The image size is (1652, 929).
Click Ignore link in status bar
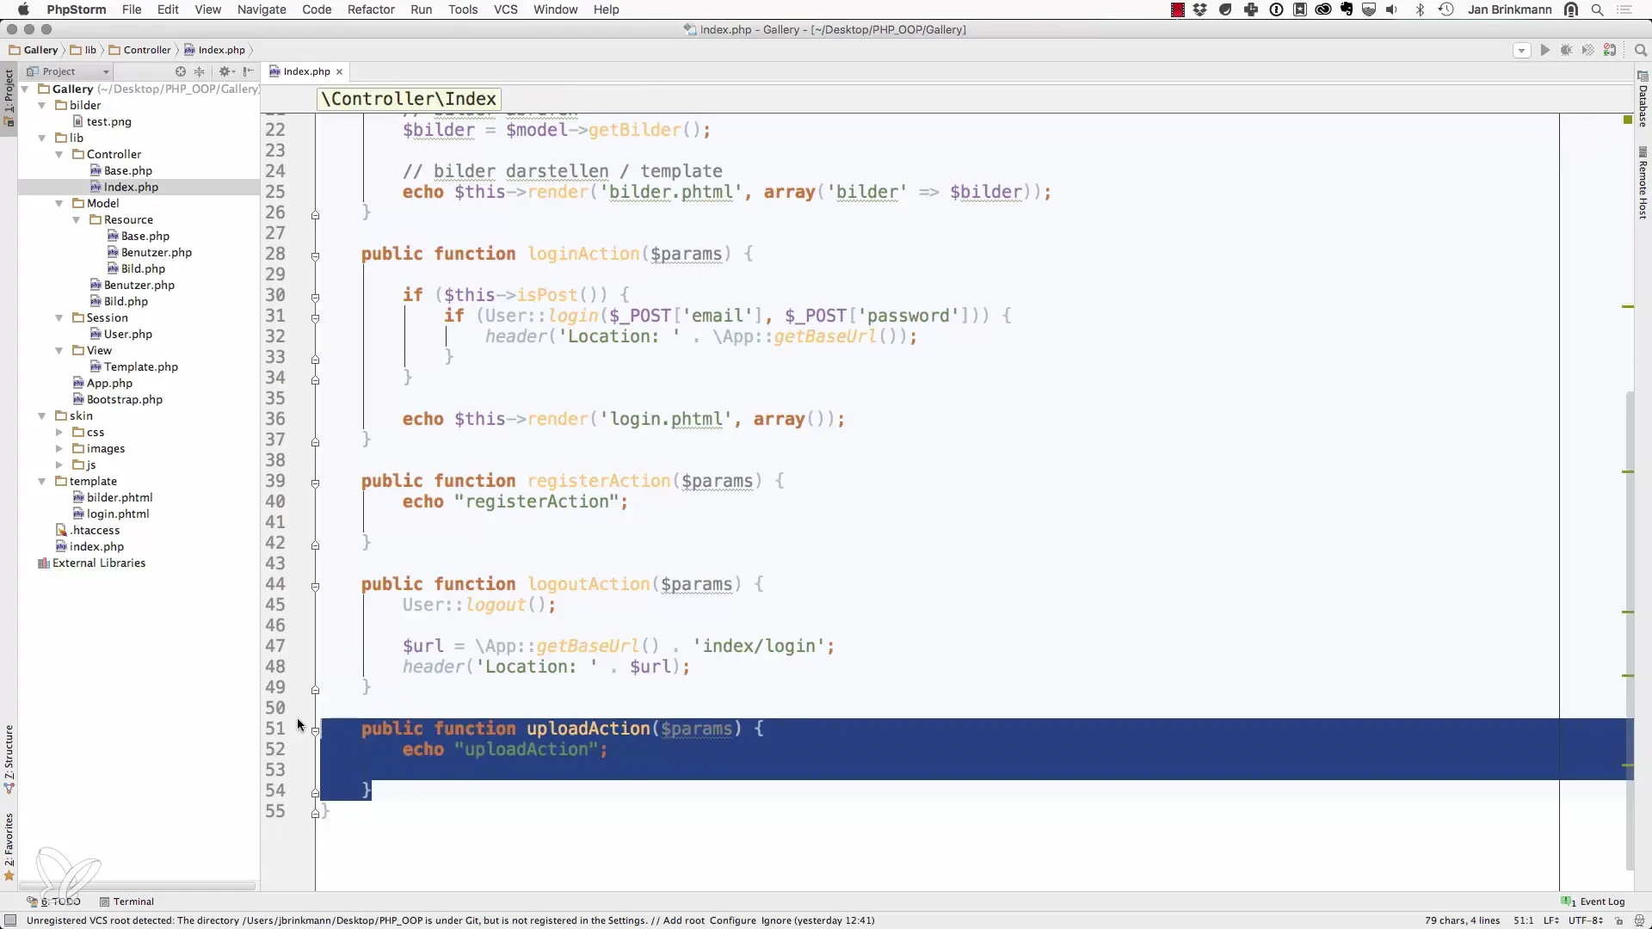pyautogui.click(x=775, y=920)
